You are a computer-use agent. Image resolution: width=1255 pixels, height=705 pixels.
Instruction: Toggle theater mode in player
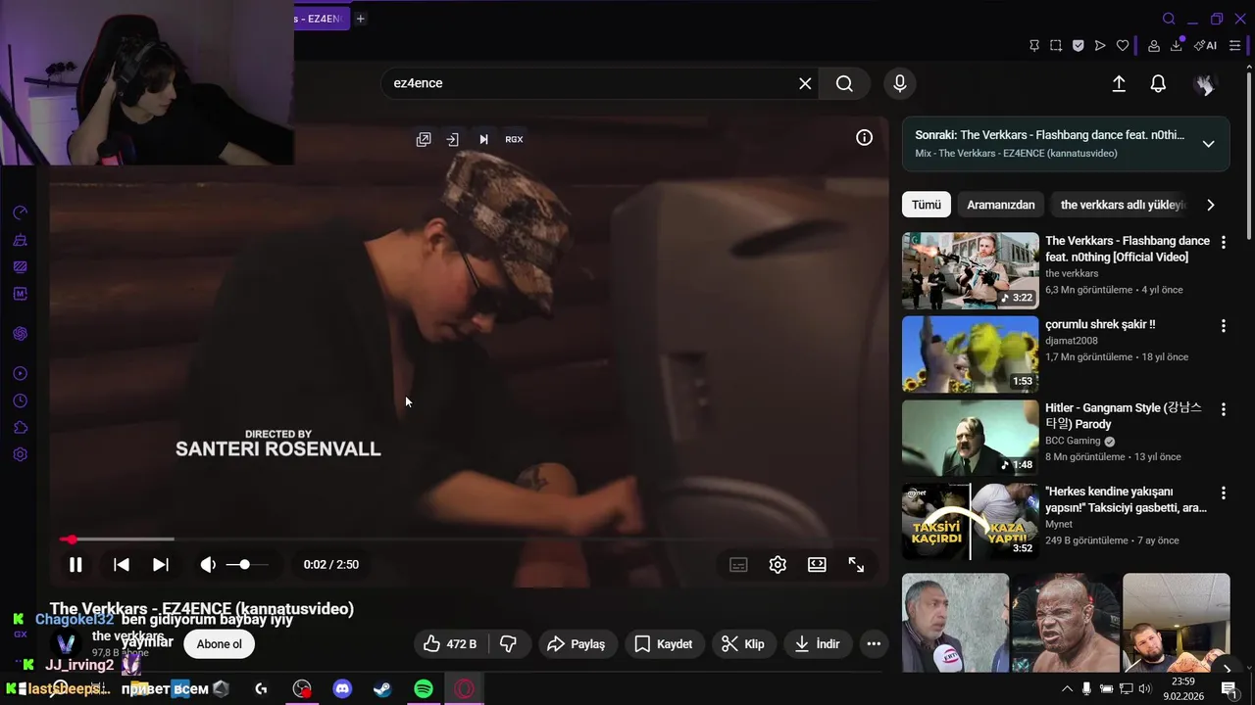point(817,565)
